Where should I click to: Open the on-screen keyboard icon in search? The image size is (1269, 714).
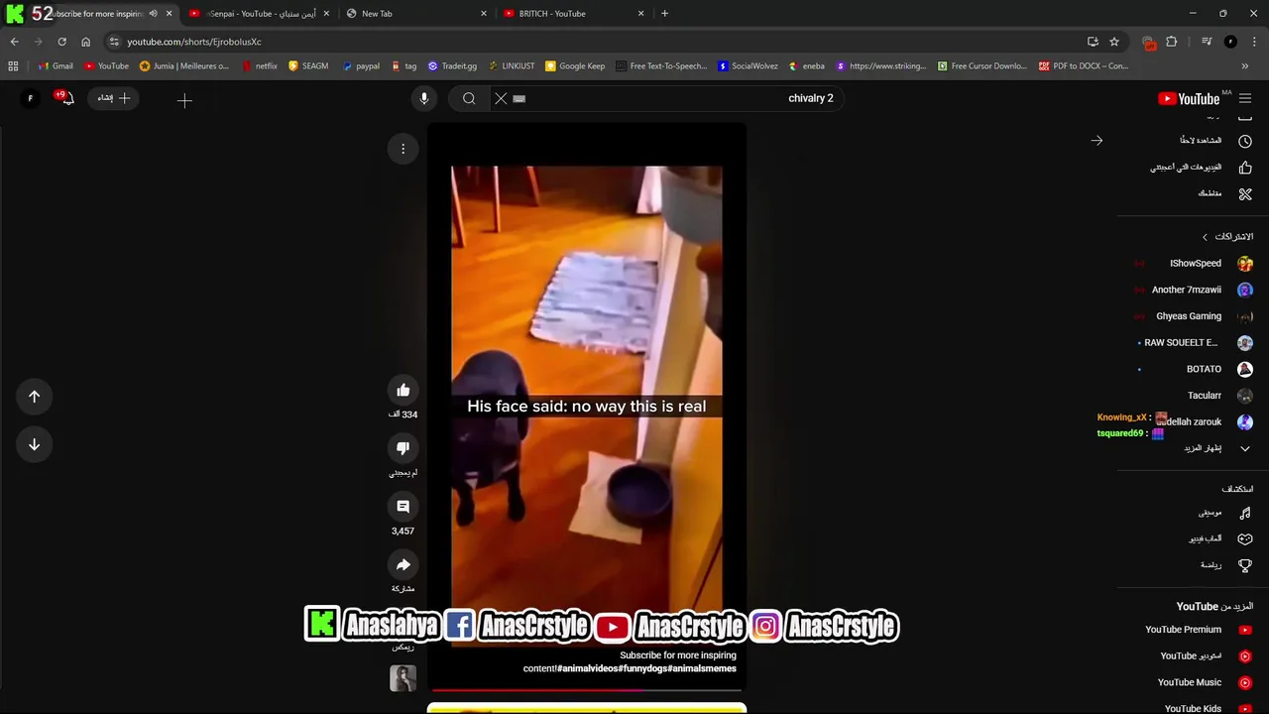pyautogui.click(x=519, y=99)
